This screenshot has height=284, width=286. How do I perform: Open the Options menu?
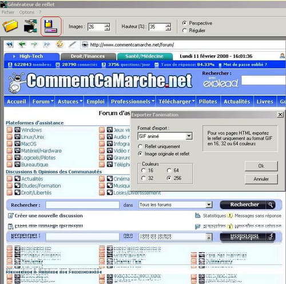27,12
